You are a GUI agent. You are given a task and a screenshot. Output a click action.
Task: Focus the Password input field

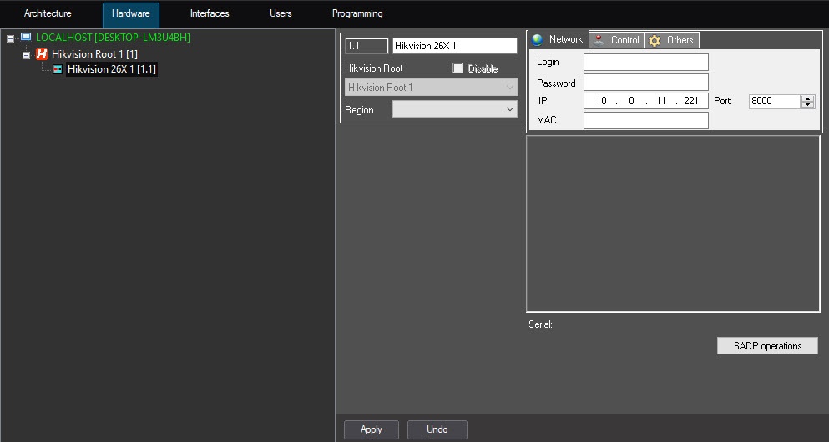click(x=645, y=83)
